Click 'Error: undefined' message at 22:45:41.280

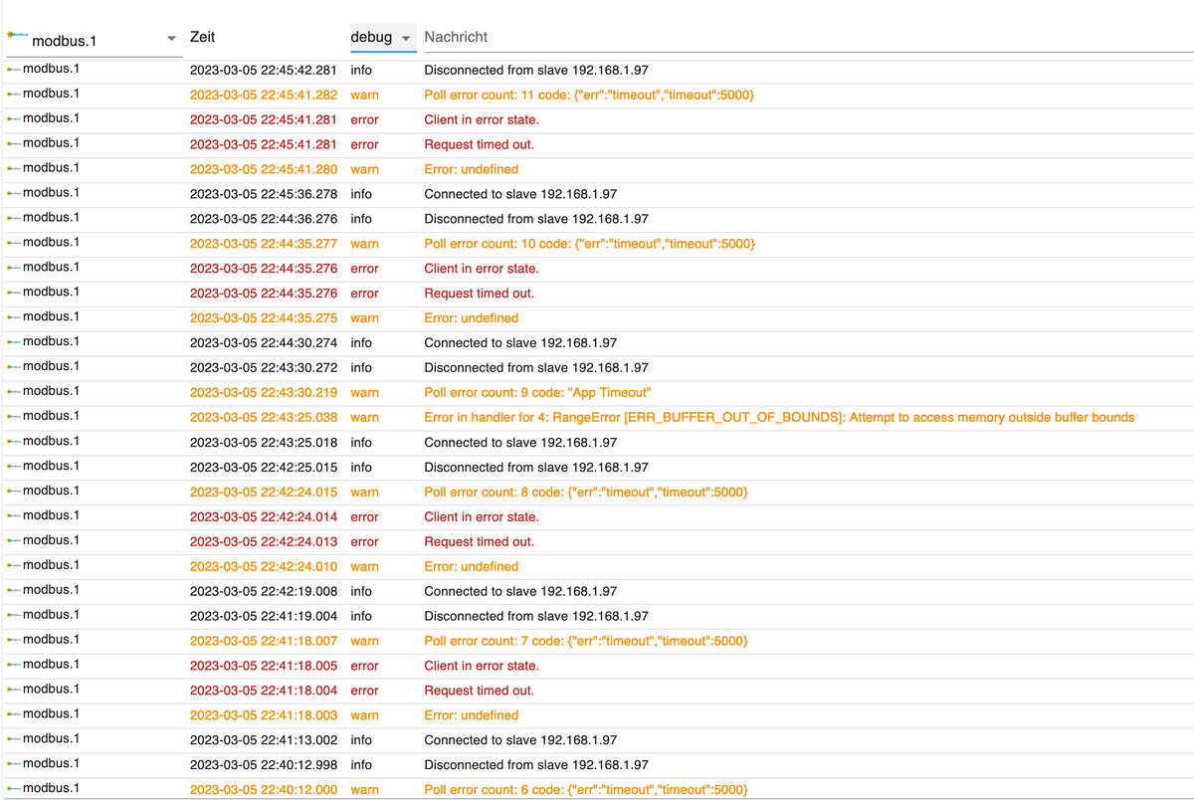[472, 169]
